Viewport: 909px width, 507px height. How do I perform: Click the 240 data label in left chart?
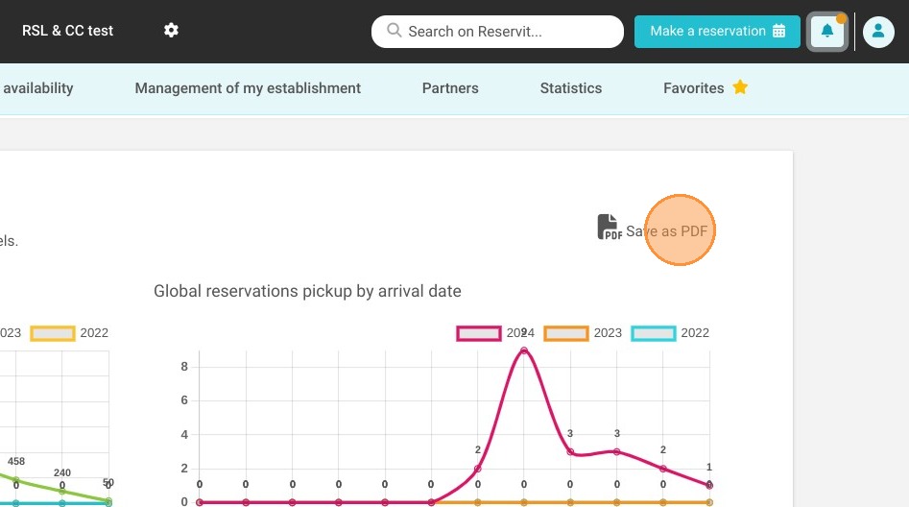pos(62,472)
